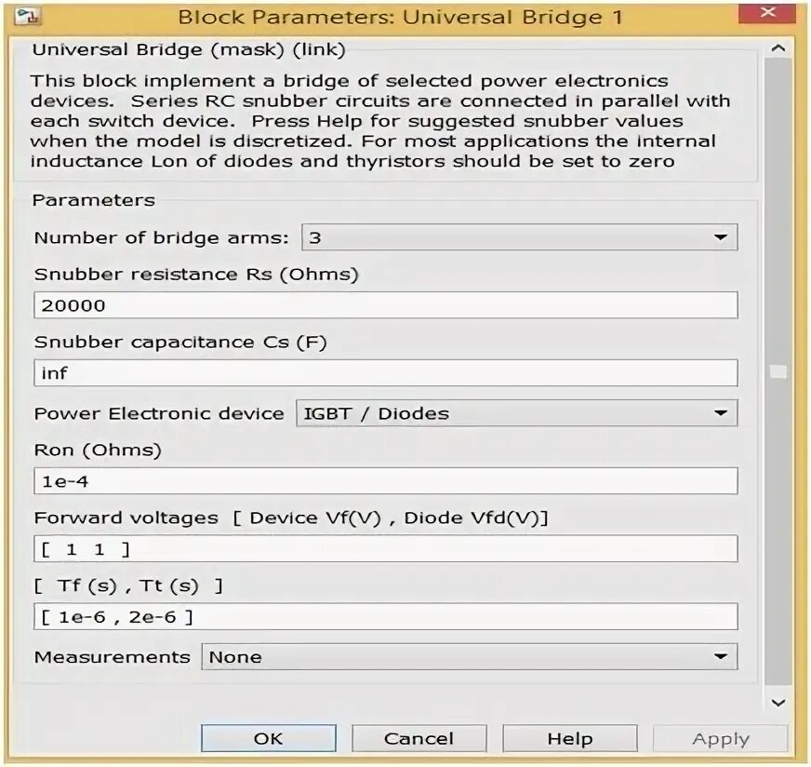Click the arrow next to Measurements None

point(721,657)
